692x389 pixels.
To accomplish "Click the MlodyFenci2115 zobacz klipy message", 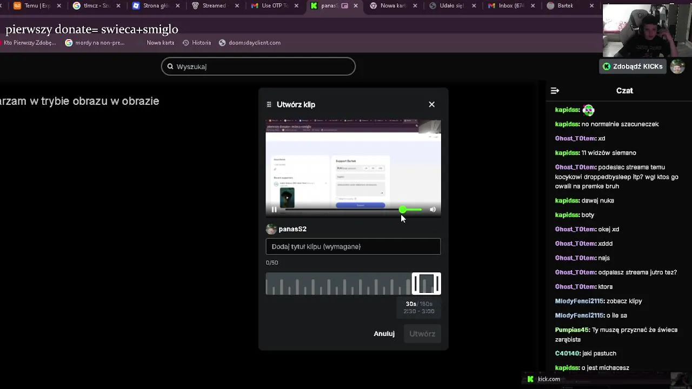I will point(598,301).
